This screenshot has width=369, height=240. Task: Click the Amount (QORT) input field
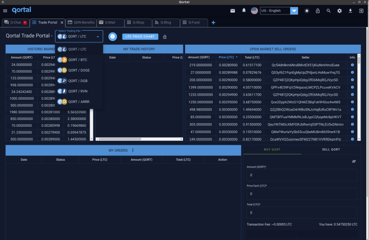click(302, 175)
